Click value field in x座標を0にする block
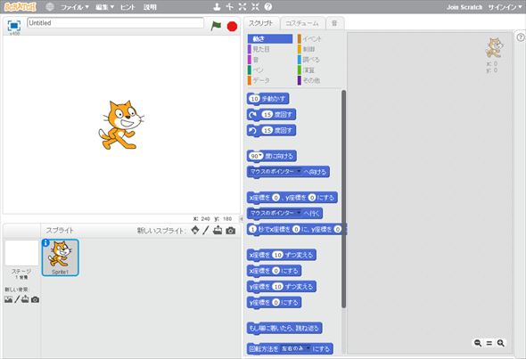526x359 pixels. 276,271
